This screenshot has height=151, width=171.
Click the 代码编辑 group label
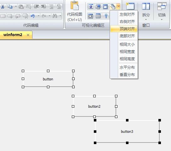click(x=31, y=25)
